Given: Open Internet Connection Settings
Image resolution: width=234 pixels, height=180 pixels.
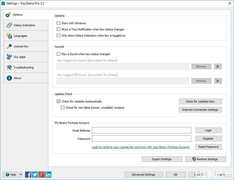Looking at the screenshot, I should (x=200, y=110).
